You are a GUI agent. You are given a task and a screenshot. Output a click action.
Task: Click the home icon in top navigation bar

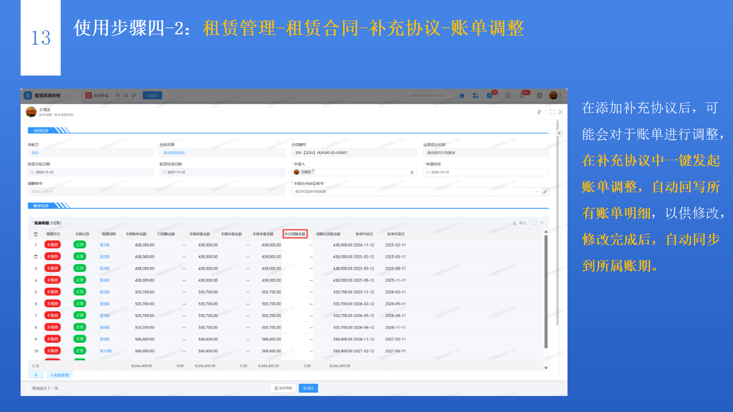coord(462,96)
